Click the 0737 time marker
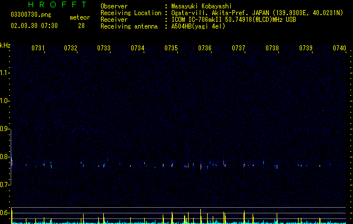This screenshot has width=353, height=224. point(239,48)
